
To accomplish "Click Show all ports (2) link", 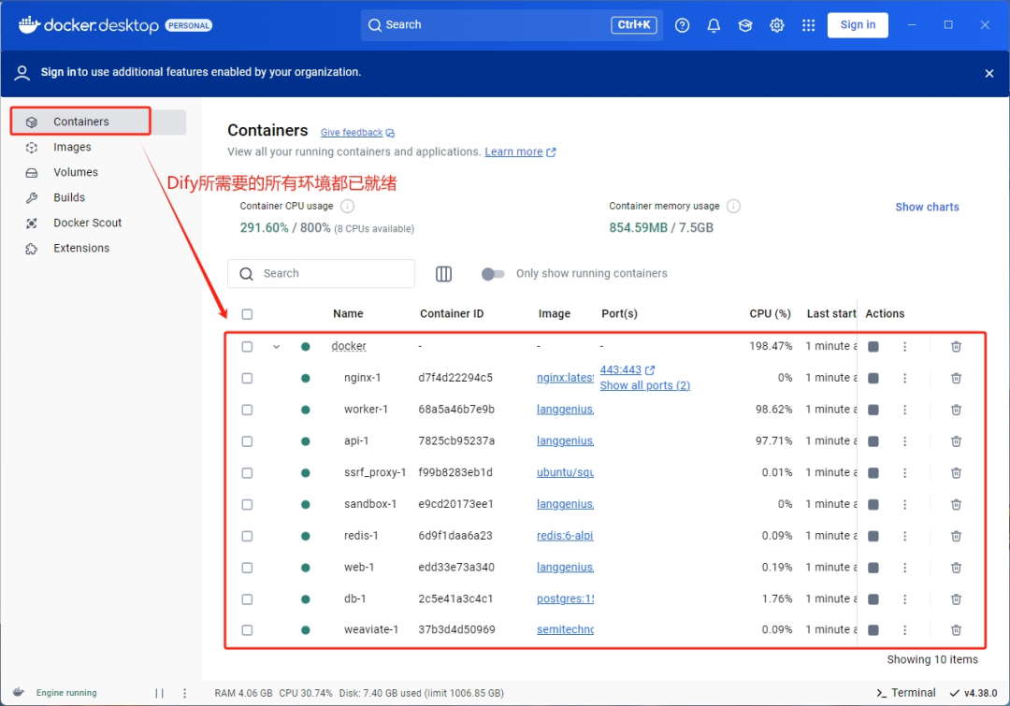I will (644, 385).
